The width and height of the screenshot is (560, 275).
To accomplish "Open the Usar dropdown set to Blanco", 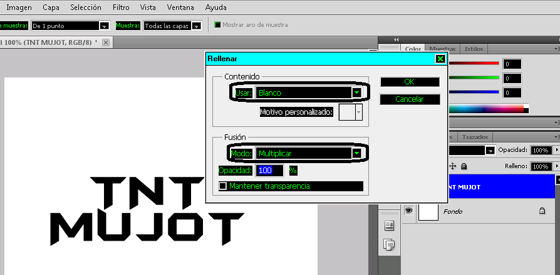I will coord(356,92).
